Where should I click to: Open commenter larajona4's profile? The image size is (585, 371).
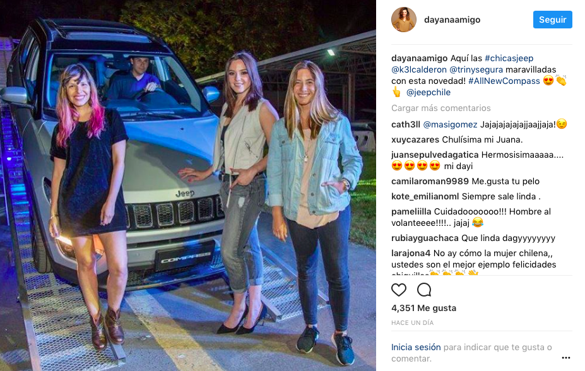pyautogui.click(x=411, y=254)
